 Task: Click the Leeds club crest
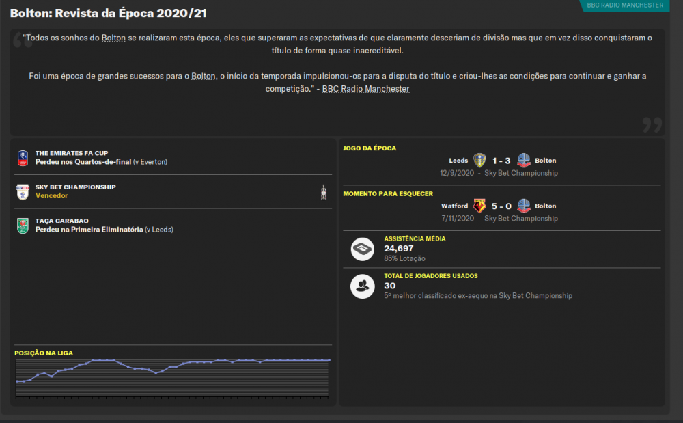tap(479, 161)
